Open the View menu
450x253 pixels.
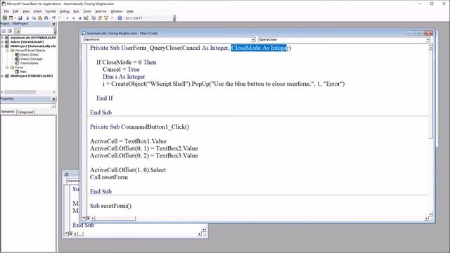(x=26, y=11)
